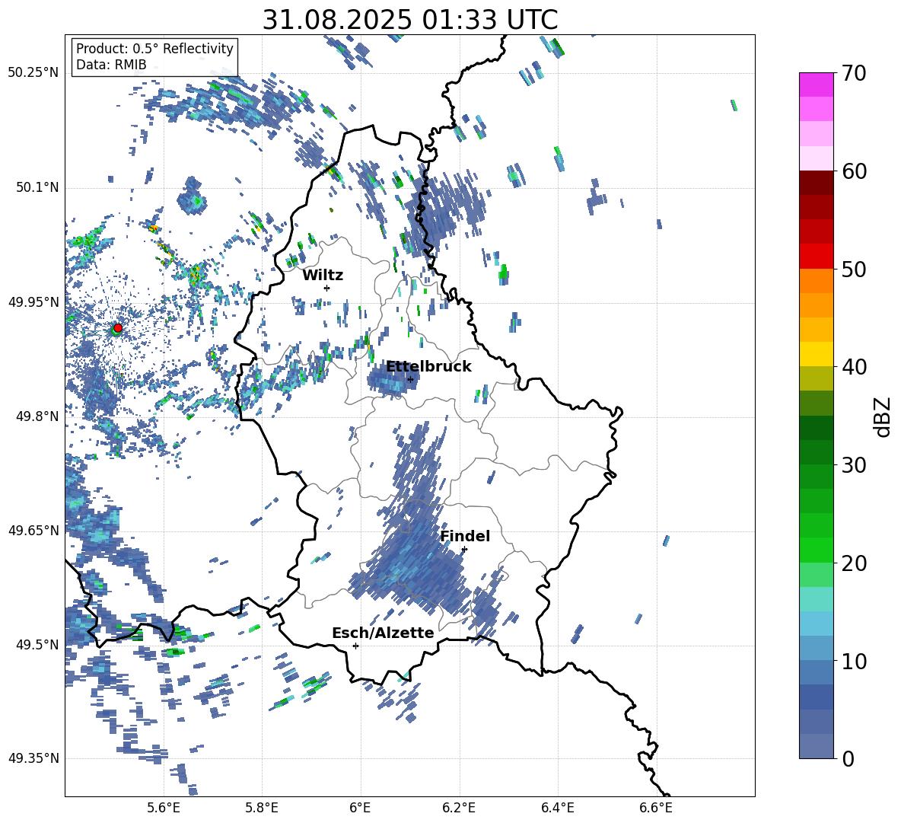Screen dimensions: 901x823
Task: Click the Ettelbruck city label
Action: [428, 367]
